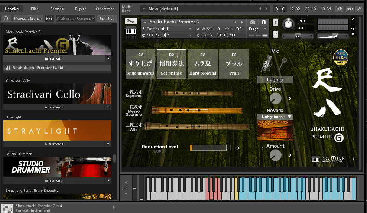This screenshot has height=213, width=367.
Task: Show instrument info with the i icon
Action: point(263,22)
